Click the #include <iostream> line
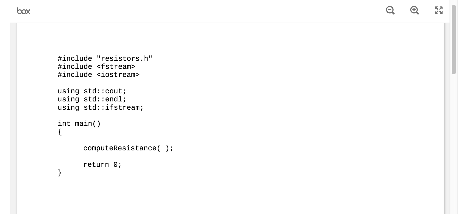The width and height of the screenshot is (463, 219). point(99,75)
